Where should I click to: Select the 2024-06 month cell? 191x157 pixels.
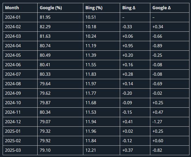(x=20, y=65)
